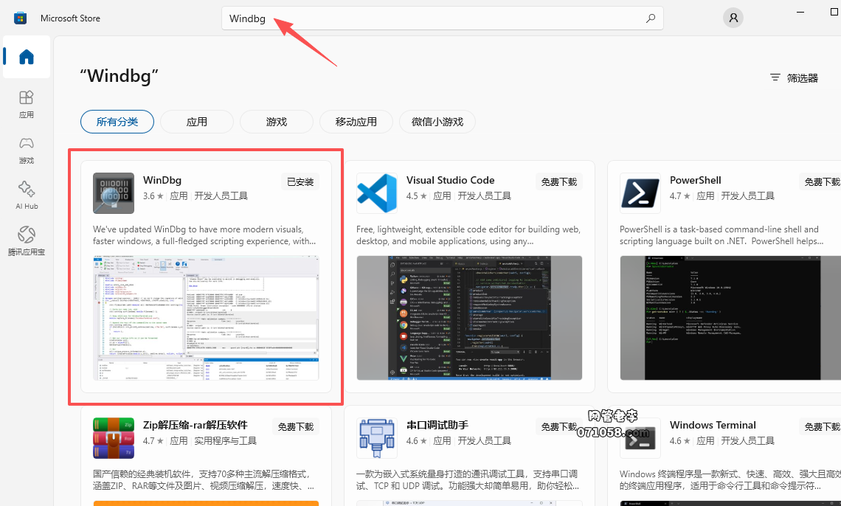Click the PowerShell app icon
Screen dimensions: 841x506
point(640,193)
